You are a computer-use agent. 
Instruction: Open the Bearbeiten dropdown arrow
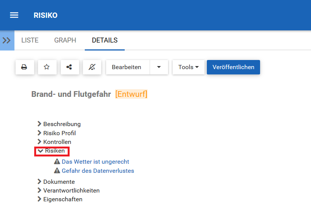coord(159,67)
